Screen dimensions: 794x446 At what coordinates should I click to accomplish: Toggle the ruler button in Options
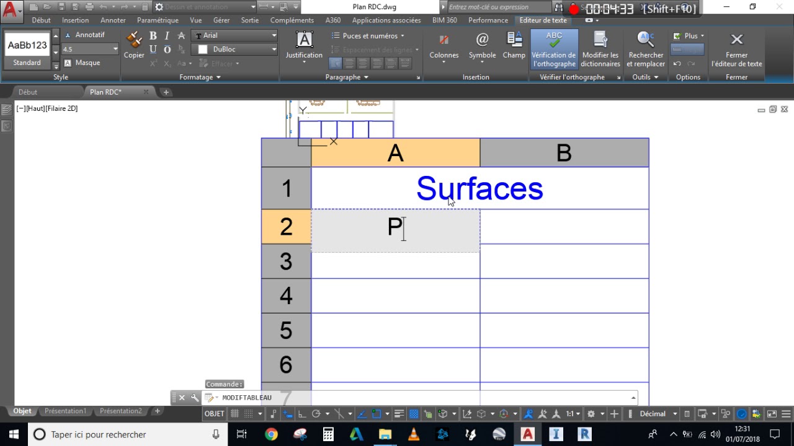click(687, 50)
